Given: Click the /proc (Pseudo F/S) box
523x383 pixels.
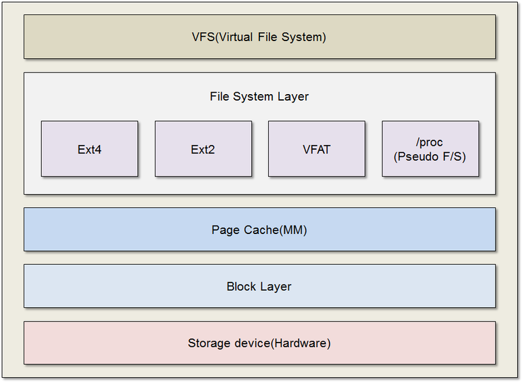Looking at the screenshot, I should pos(430,148).
